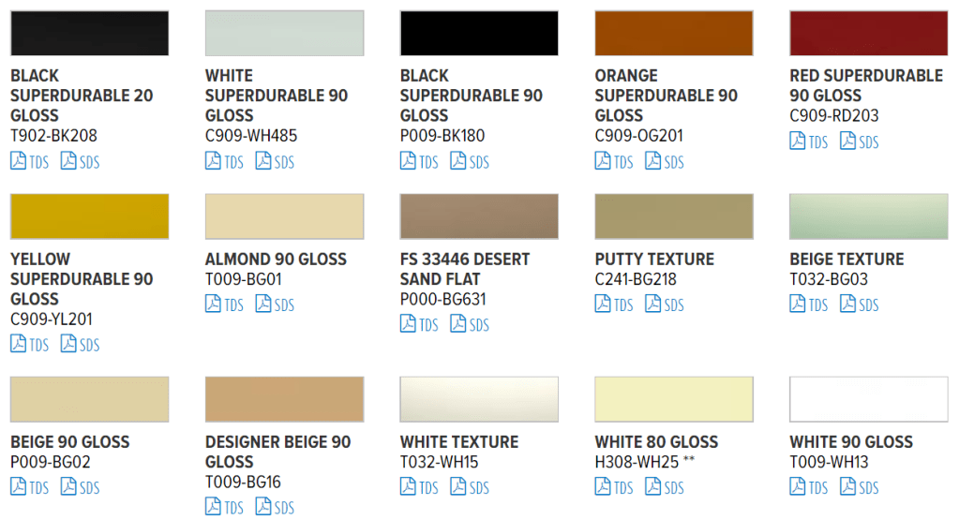Screen dimensions: 959x520
Task: Open SDS document for Red Superdurable 90 Gloss
Action: point(859,142)
